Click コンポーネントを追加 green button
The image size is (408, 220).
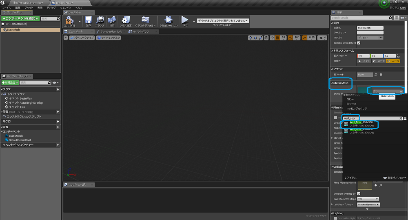(20, 18)
